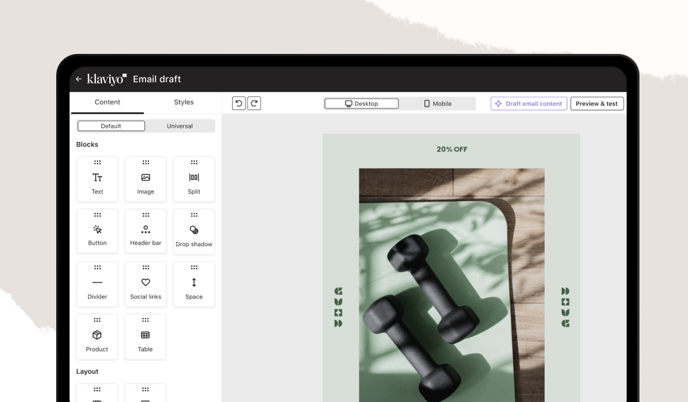The width and height of the screenshot is (688, 402).
Task: Switch to the Content tab
Action: 107,102
